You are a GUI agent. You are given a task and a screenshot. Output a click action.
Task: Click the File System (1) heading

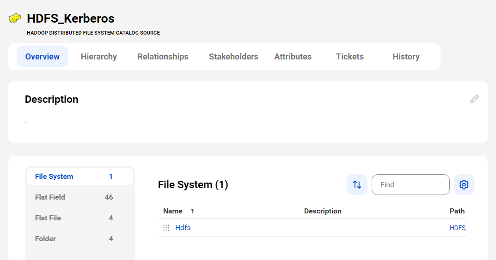coord(193,184)
